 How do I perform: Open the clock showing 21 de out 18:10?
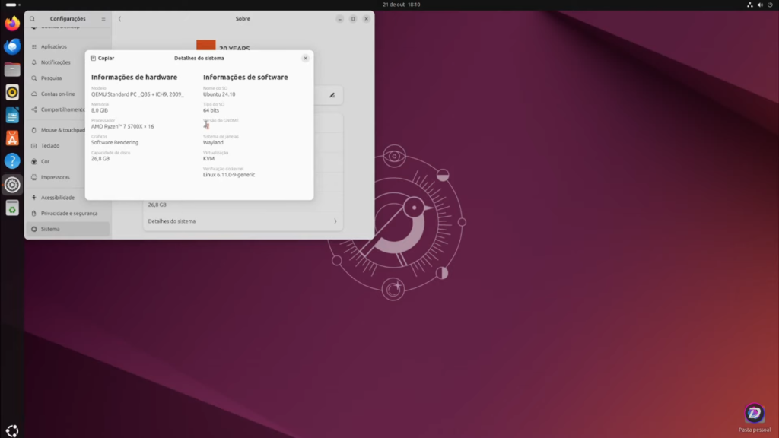point(402,5)
